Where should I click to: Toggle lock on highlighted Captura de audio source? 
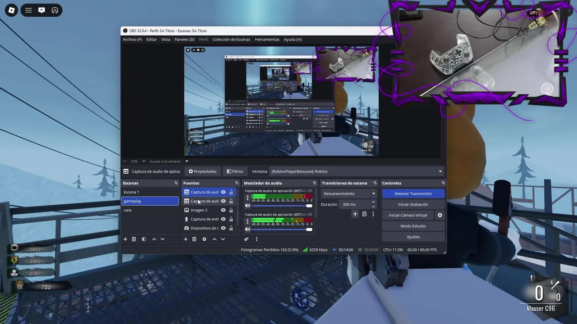point(231,192)
